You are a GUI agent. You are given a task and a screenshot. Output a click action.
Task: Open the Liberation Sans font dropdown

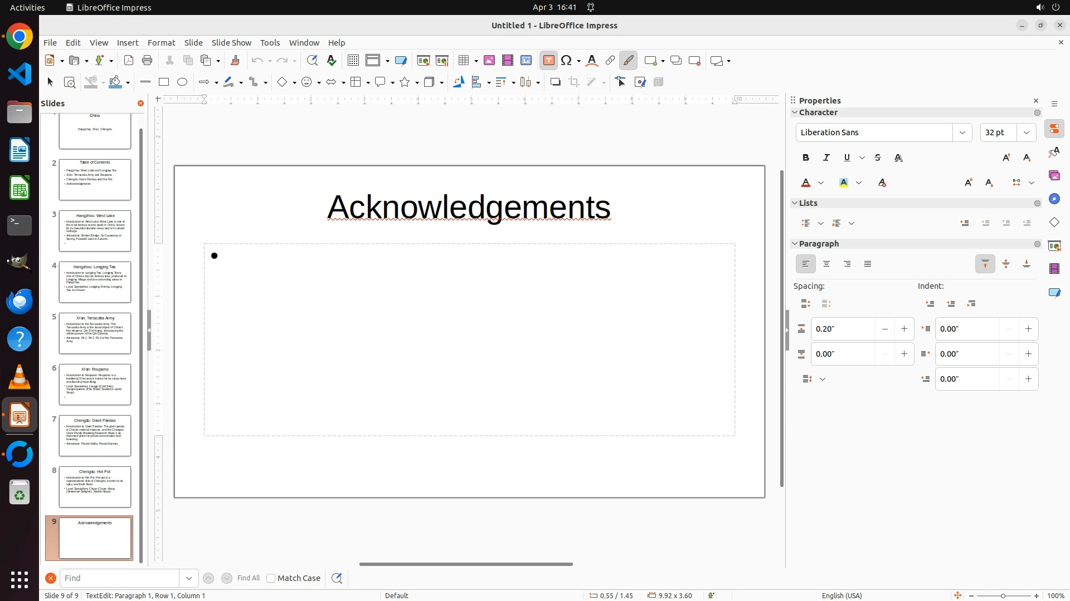point(962,132)
